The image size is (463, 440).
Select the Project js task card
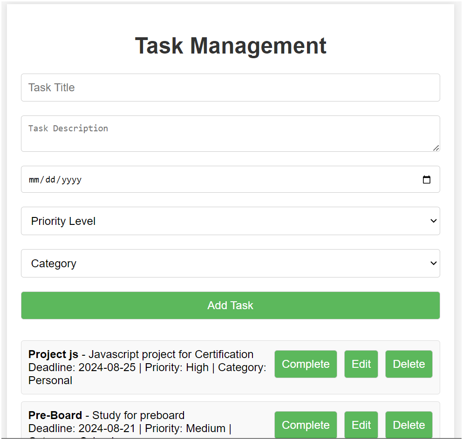[x=140, y=367]
